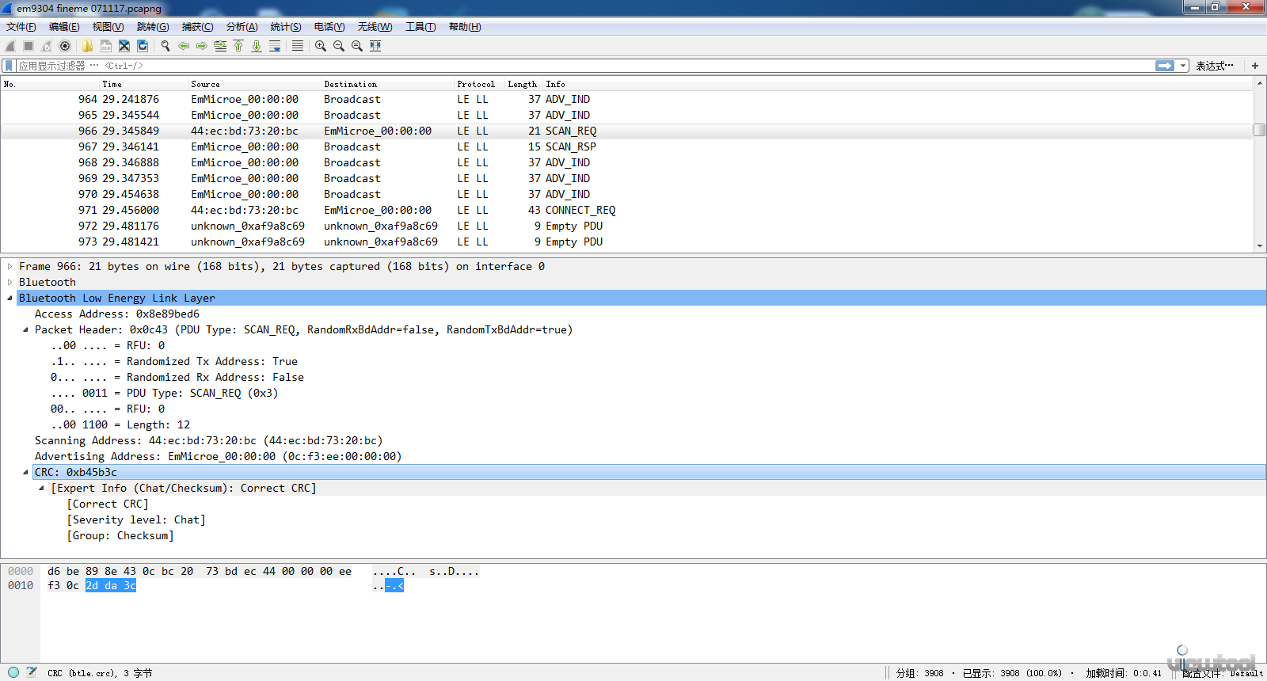Click the find packet magnifier icon

pos(165,46)
